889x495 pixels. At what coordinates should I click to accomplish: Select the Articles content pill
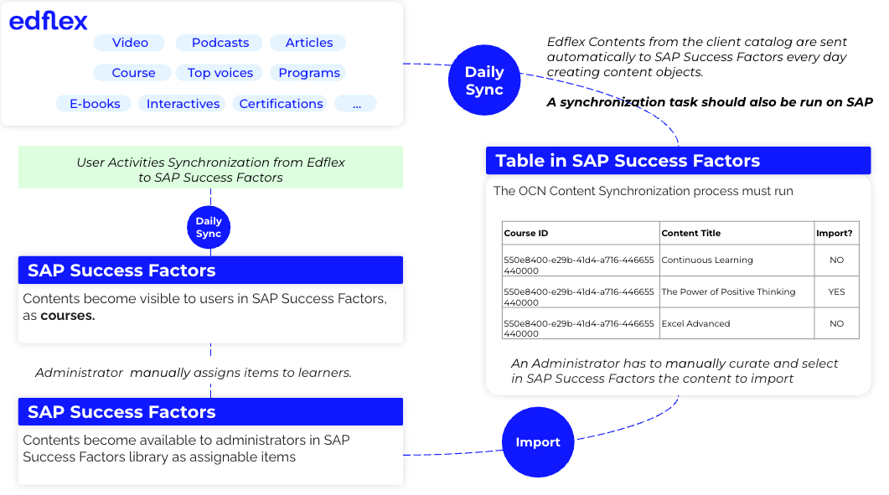tap(308, 43)
